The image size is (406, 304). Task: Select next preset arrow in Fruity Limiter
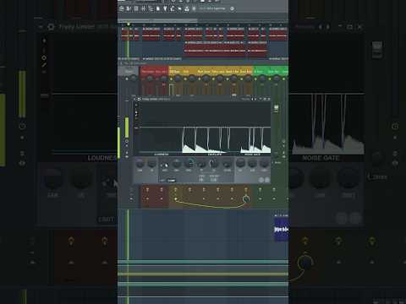click(x=255, y=99)
